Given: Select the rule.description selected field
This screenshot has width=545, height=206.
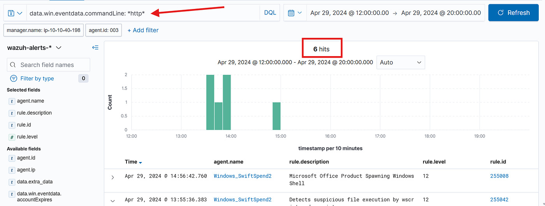Looking at the screenshot, I should (34, 113).
